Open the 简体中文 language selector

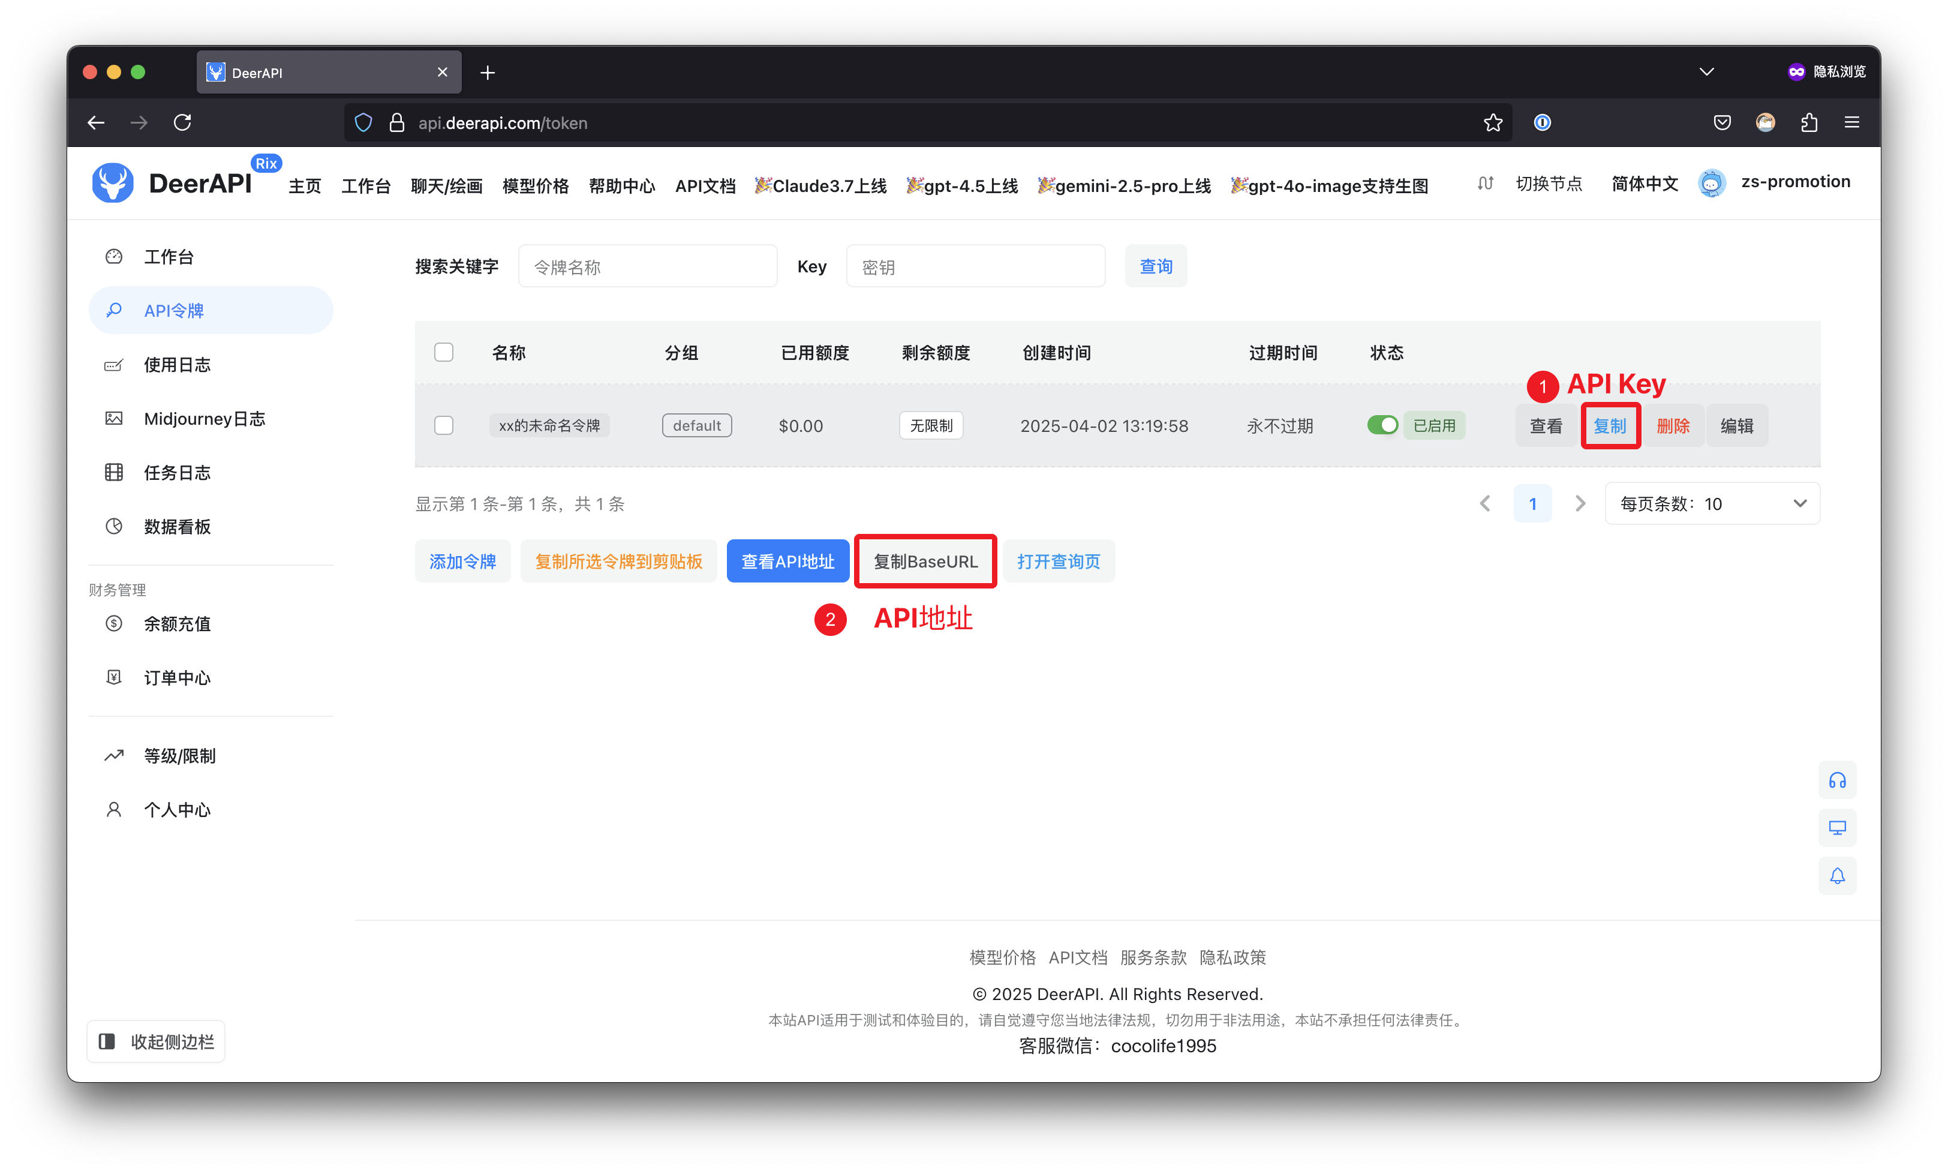pos(1645,183)
